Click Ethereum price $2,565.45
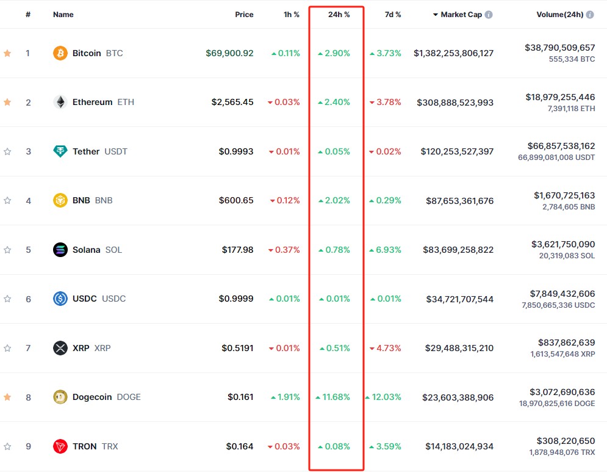Screen dimensions: 607x472 232,103
